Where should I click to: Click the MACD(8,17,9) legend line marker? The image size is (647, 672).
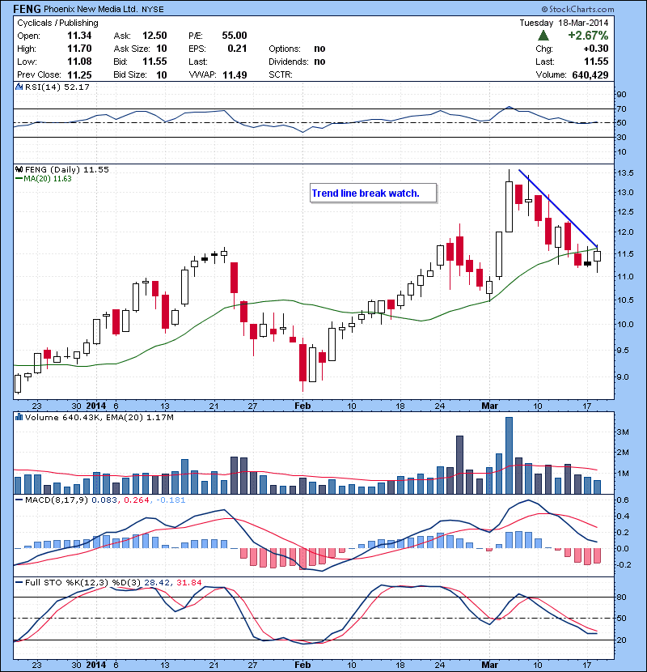coord(19,500)
